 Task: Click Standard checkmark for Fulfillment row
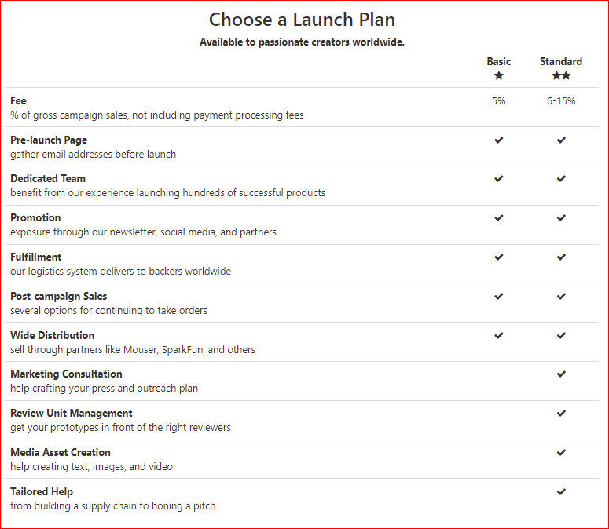coord(561,257)
